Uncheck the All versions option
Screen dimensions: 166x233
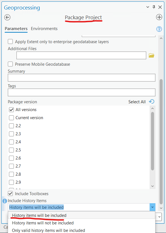point(11,110)
